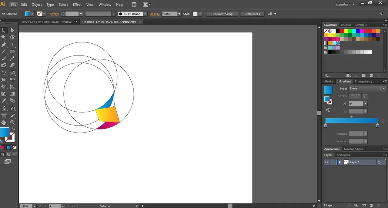Open the 10 pt. Round brush dropdown
The height and width of the screenshot is (208, 388).
click(x=145, y=14)
